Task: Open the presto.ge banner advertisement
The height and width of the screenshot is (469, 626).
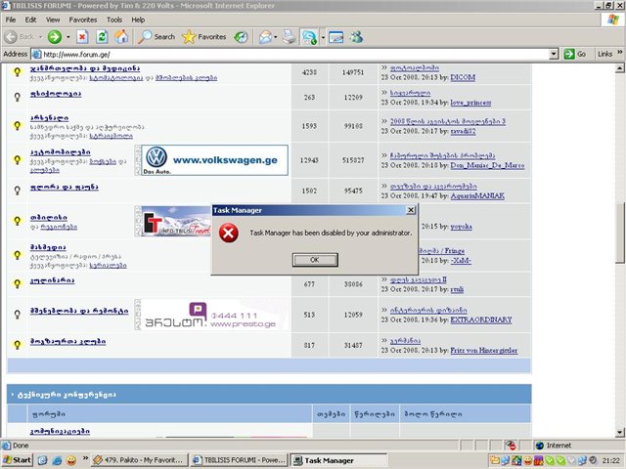Action: click(x=214, y=315)
